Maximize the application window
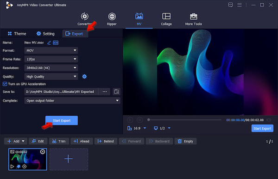This screenshot has height=179, width=278. pos(262,5)
